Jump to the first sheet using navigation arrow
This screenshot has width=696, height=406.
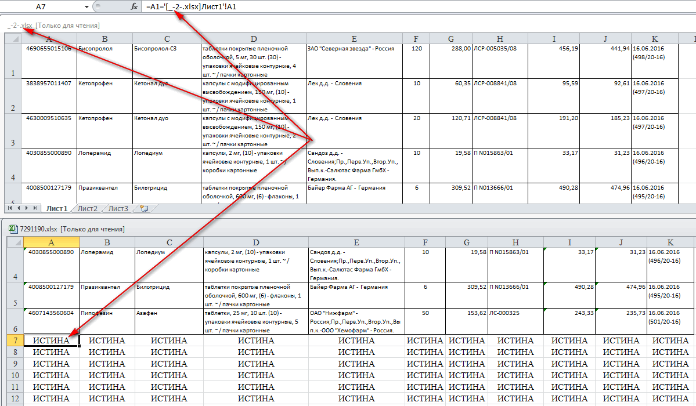[x=10, y=208]
